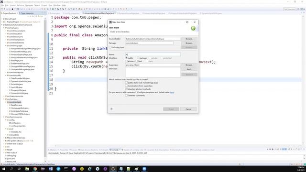This screenshot has width=306, height=172.
Task: Check the abstract modifier checkbox
Action: point(126,61)
